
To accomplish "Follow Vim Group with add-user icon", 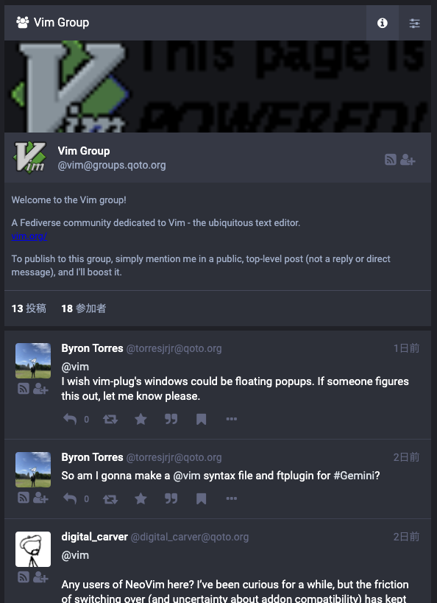I will (x=408, y=160).
